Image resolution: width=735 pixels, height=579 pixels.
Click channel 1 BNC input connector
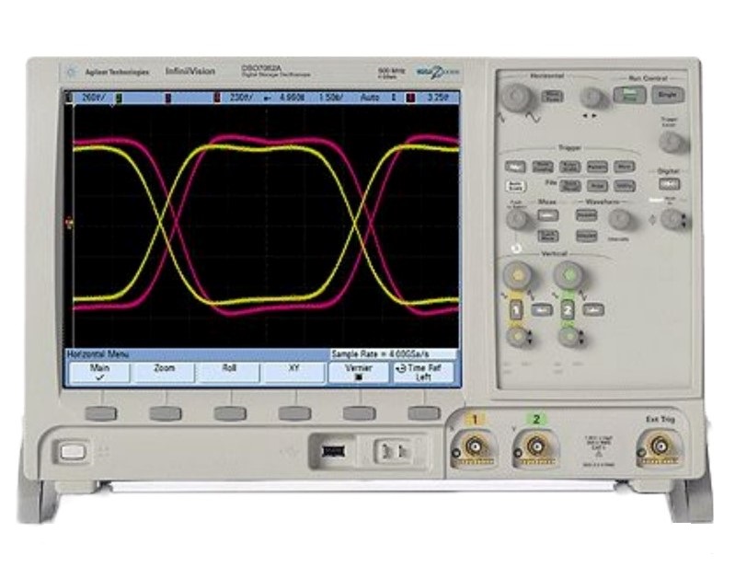click(x=474, y=447)
